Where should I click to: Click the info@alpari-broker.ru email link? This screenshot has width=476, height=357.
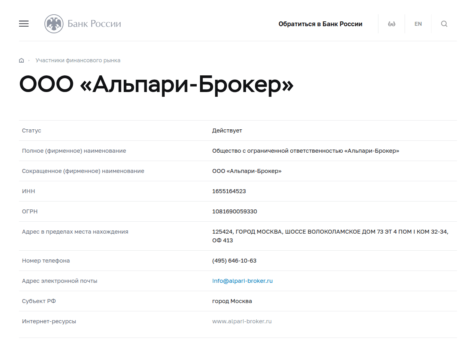(242, 281)
